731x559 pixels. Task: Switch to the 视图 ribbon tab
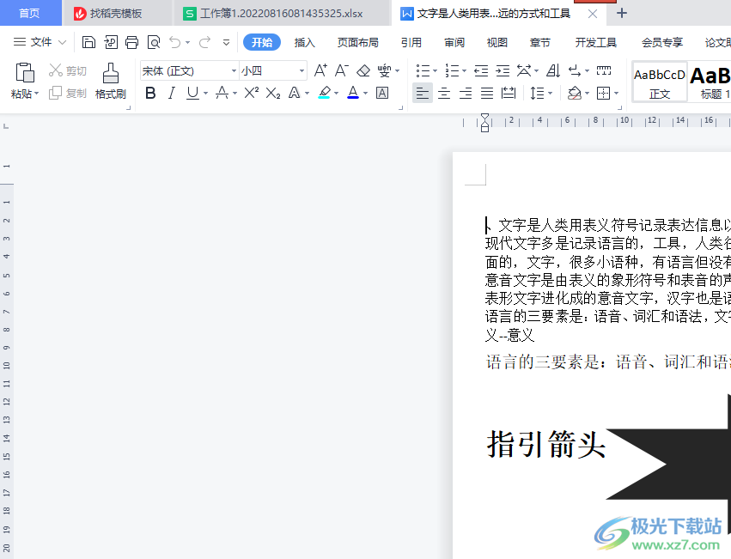click(497, 42)
